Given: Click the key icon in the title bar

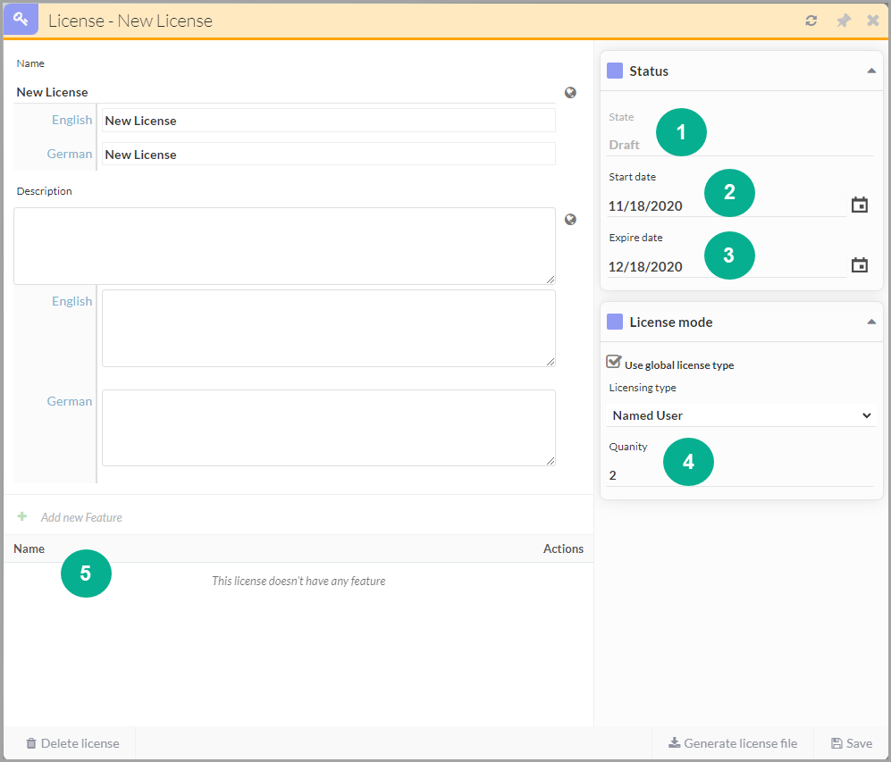Looking at the screenshot, I should point(21,20).
